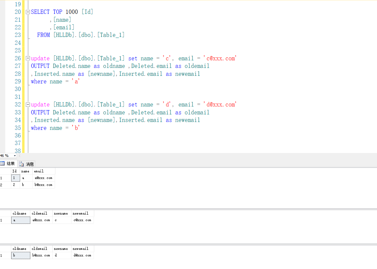Select the Id cell of the a@xxx.com row

coord(15,178)
